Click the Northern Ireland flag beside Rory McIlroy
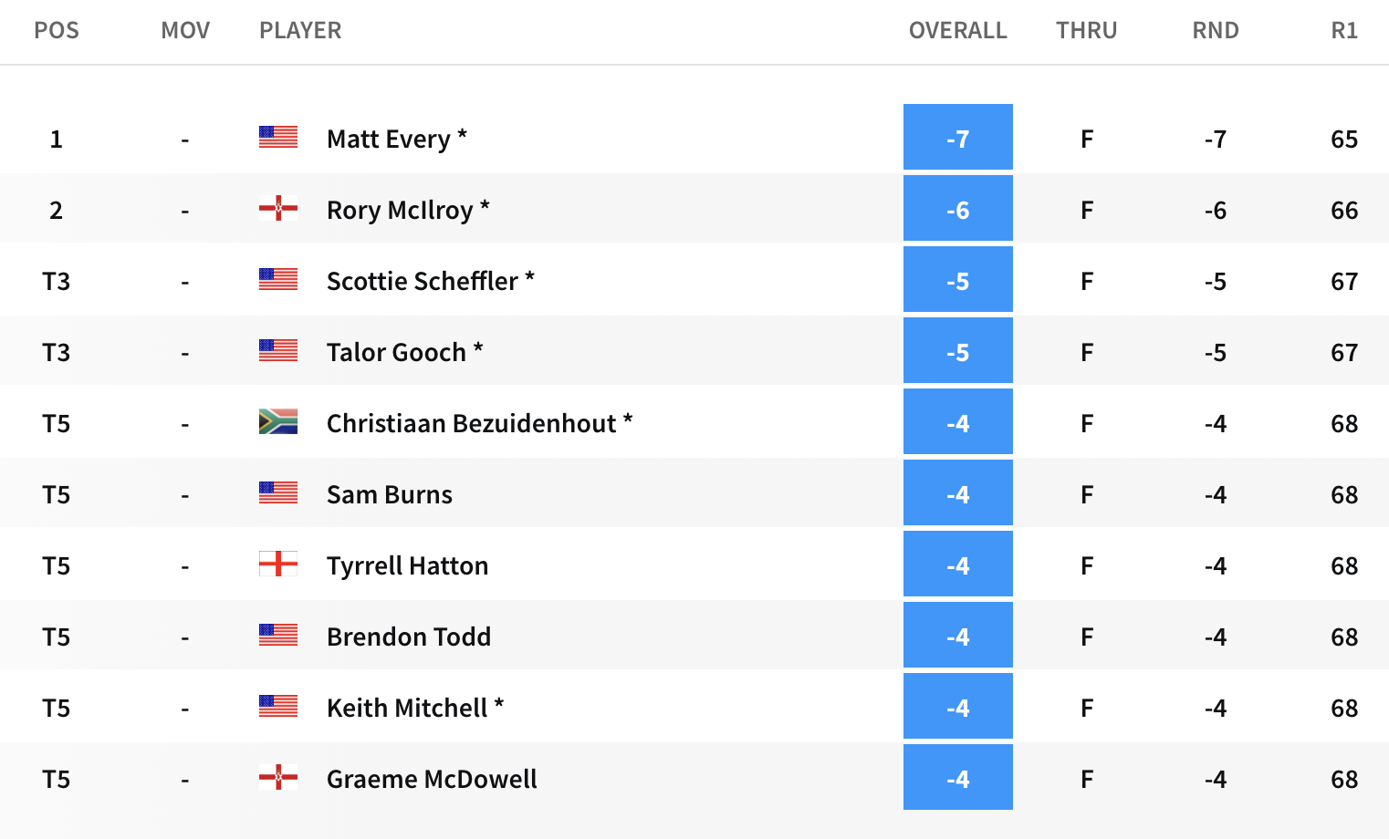The image size is (1389, 839). pyautogui.click(x=278, y=208)
